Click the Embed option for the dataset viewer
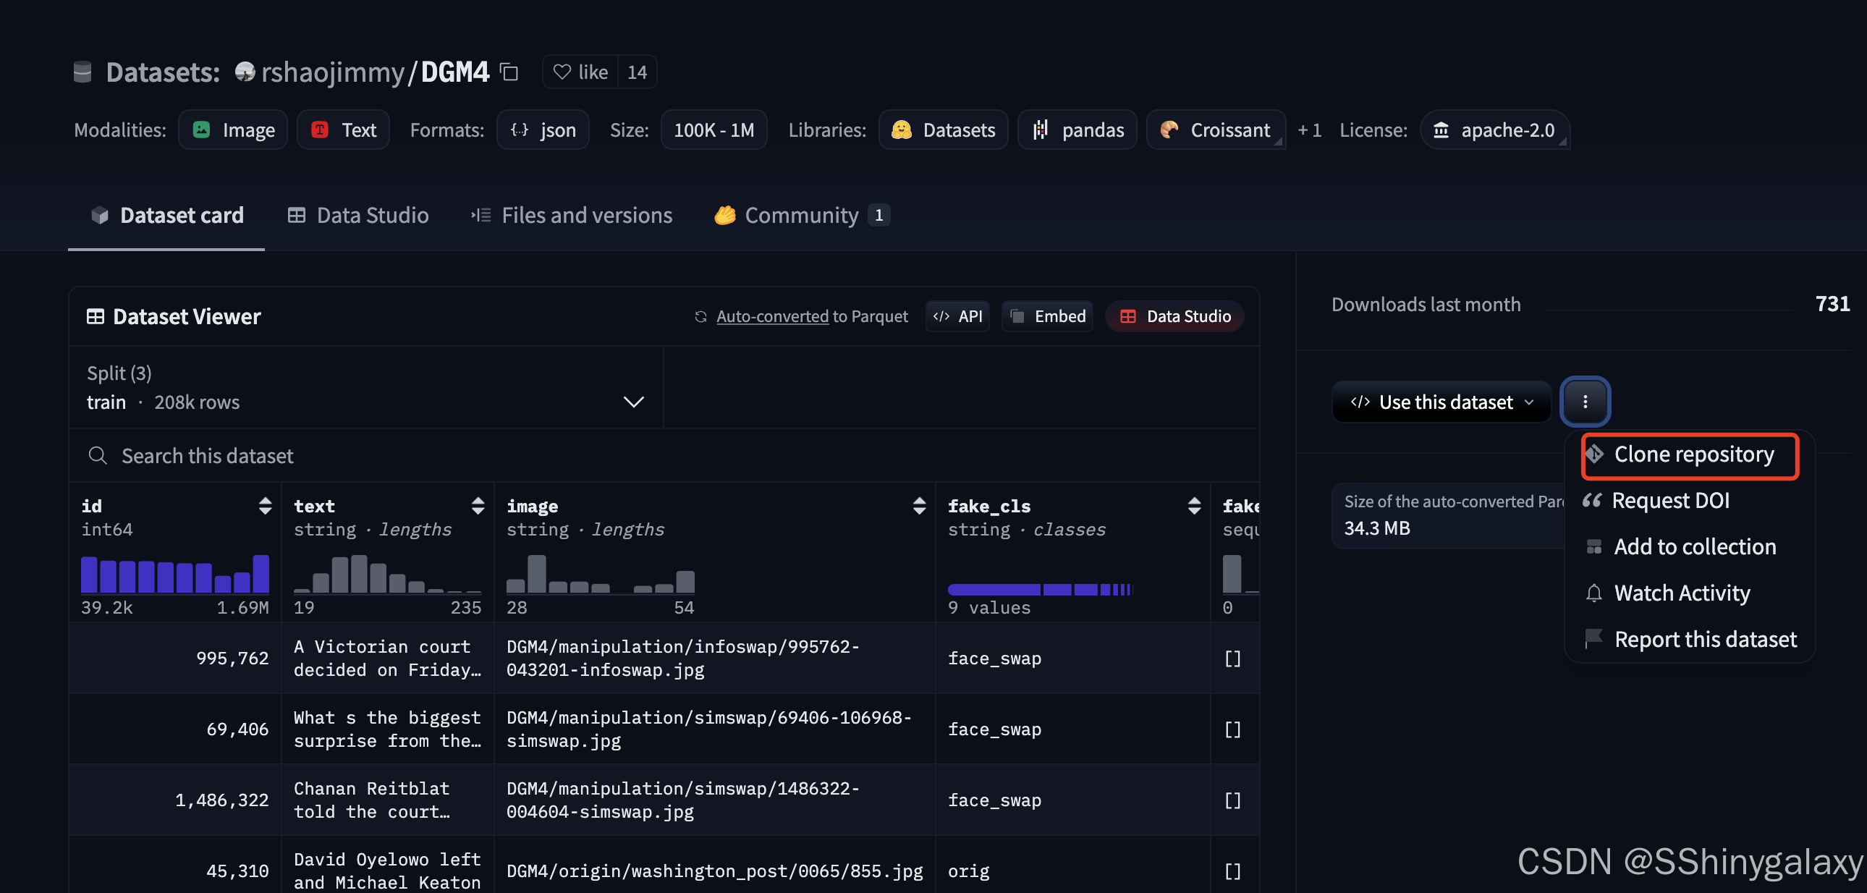Image resolution: width=1867 pixels, height=893 pixels. click(x=1046, y=316)
